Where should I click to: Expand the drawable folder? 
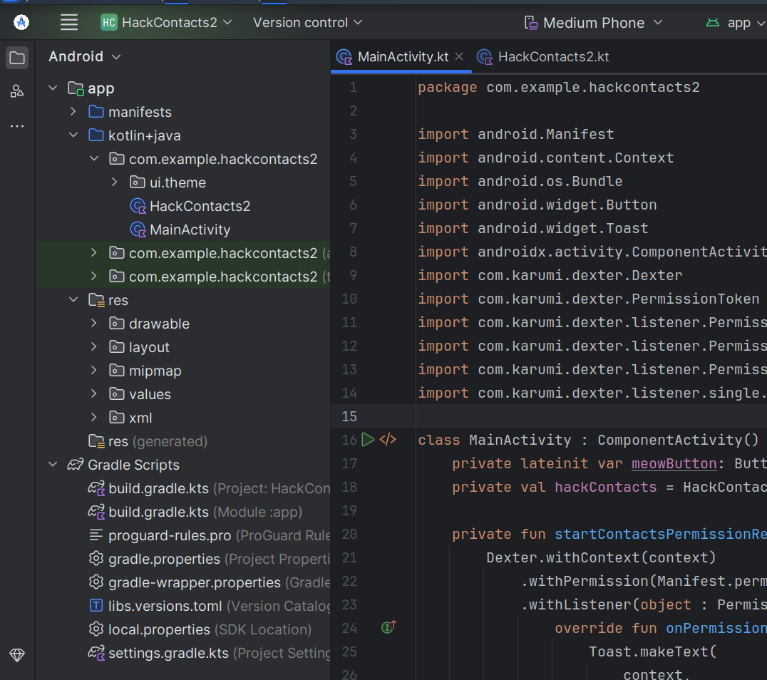pos(94,324)
